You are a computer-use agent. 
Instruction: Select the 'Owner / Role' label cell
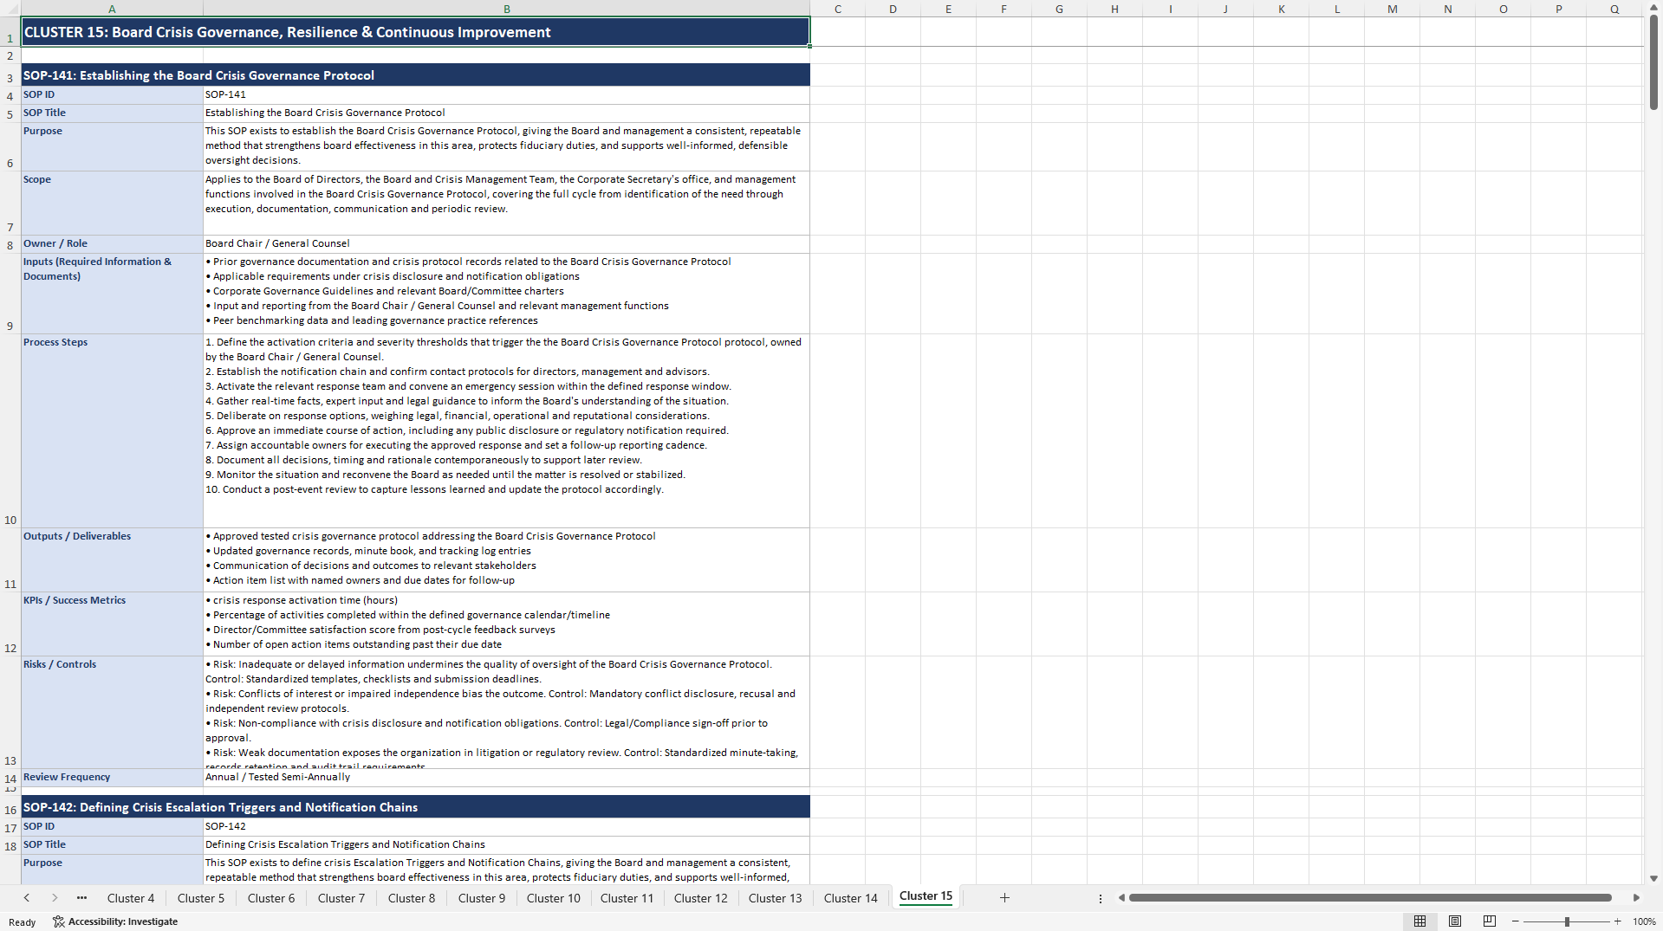112,243
